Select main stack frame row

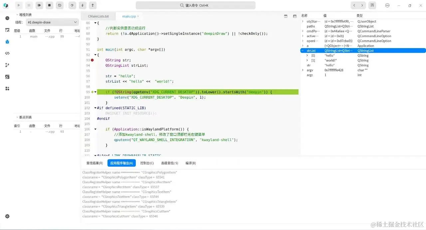(47, 37)
